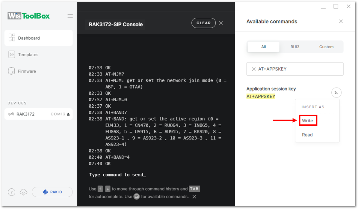Click console line 'AT+NJM=0'
Image resolution: width=358 pixels, height=209 pixels.
click(x=116, y=100)
